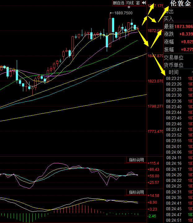The height and width of the screenshot is (223, 193).
Task: Select the 08:23:40 tick row
Action: [x=179, y=107]
